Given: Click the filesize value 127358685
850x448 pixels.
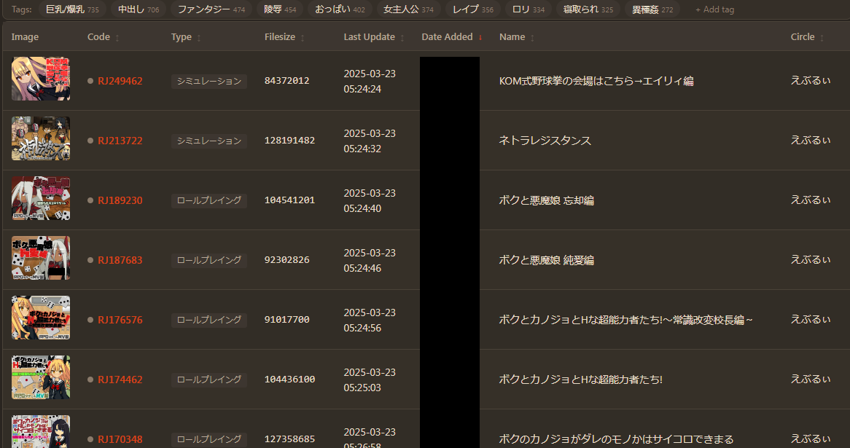Looking at the screenshot, I should (289, 439).
